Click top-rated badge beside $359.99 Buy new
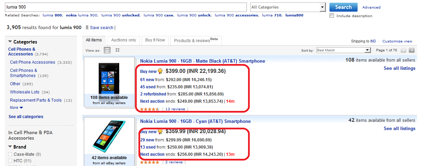This screenshot has height=166, width=427. point(160,132)
